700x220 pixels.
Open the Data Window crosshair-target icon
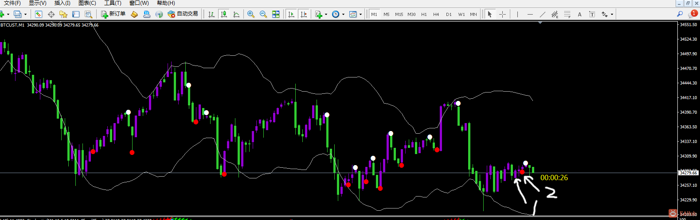(51, 14)
